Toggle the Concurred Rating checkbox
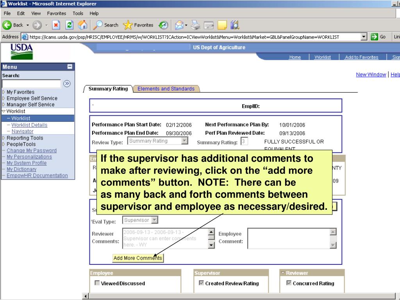 point(289,283)
